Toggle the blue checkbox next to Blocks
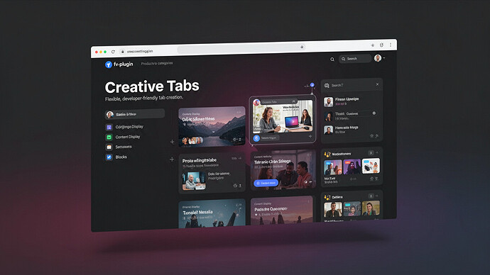This screenshot has width=490, height=275. coord(109,157)
